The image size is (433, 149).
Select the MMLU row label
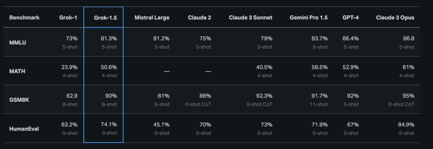tap(18, 43)
